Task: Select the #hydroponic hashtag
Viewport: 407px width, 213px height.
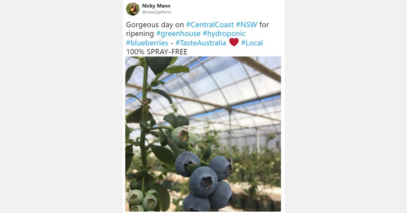Action: click(224, 34)
